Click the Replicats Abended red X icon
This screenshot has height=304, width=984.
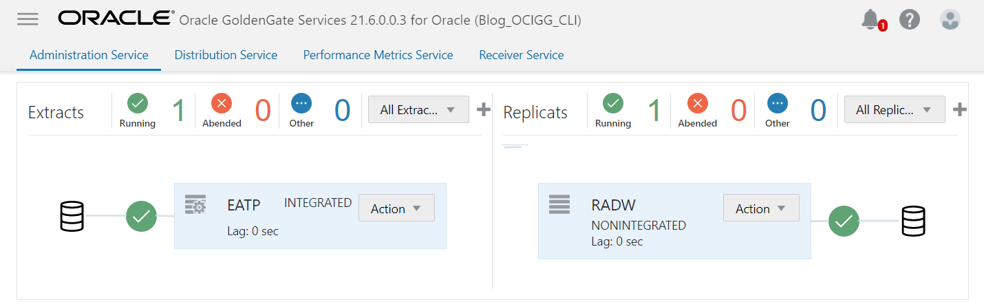[698, 104]
